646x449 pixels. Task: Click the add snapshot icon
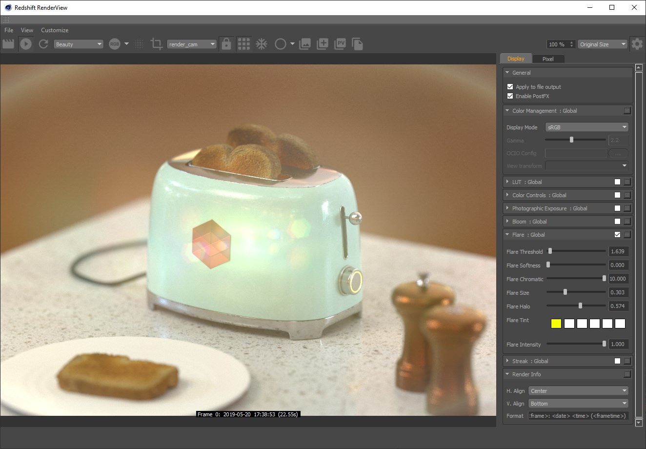tap(323, 44)
